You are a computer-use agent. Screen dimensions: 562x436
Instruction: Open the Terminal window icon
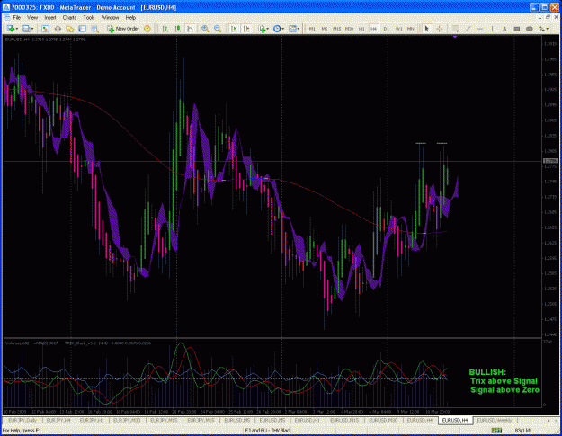[x=82, y=29]
